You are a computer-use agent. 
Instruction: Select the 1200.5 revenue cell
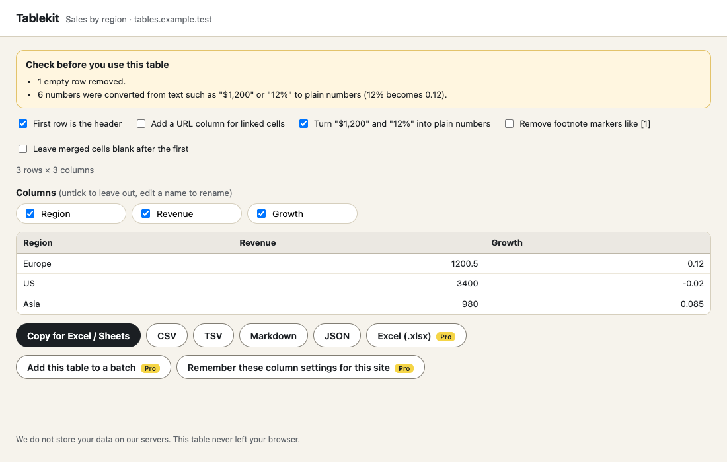click(x=359, y=263)
